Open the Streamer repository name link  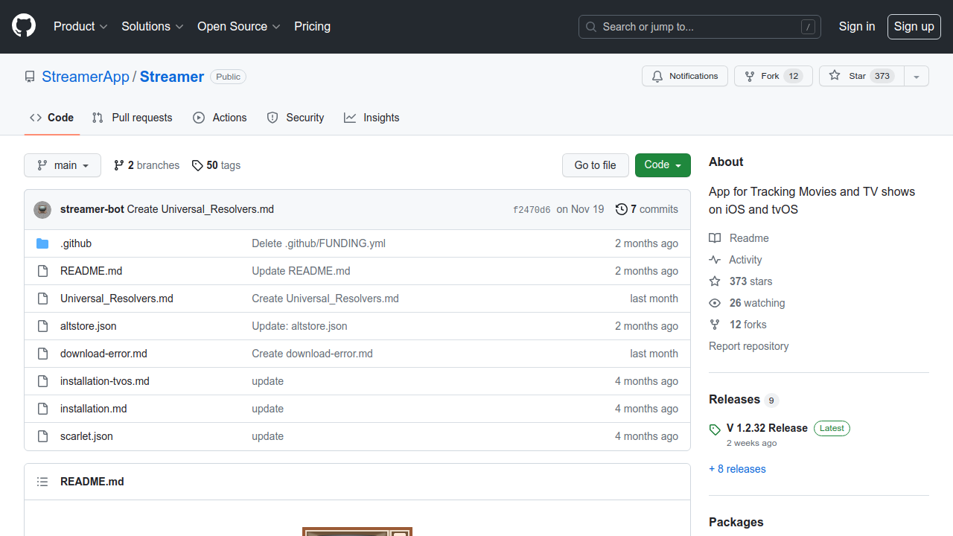click(x=172, y=77)
